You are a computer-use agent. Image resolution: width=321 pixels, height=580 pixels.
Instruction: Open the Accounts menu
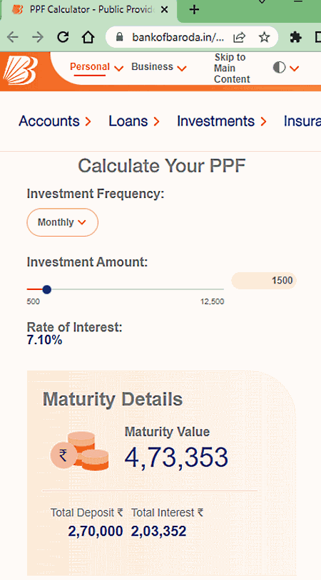55,121
